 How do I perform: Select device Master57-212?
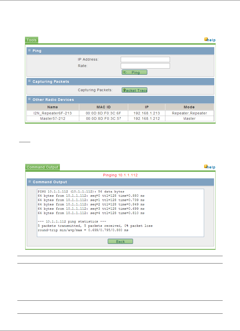[53, 118]
